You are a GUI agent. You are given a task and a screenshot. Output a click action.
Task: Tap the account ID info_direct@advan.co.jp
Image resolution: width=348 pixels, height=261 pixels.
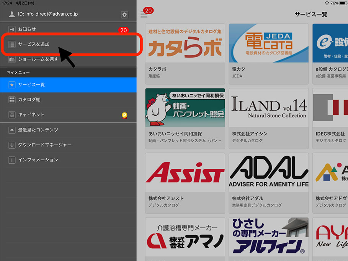point(48,14)
